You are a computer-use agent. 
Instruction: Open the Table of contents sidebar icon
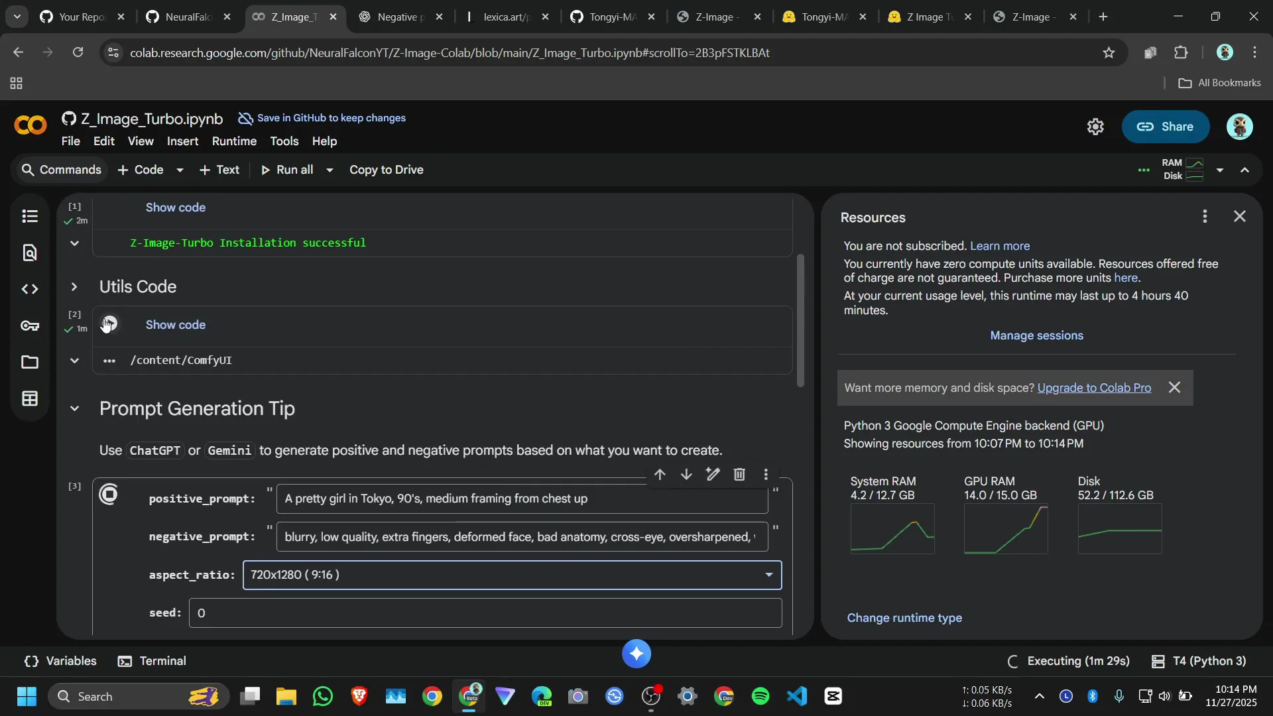point(30,216)
